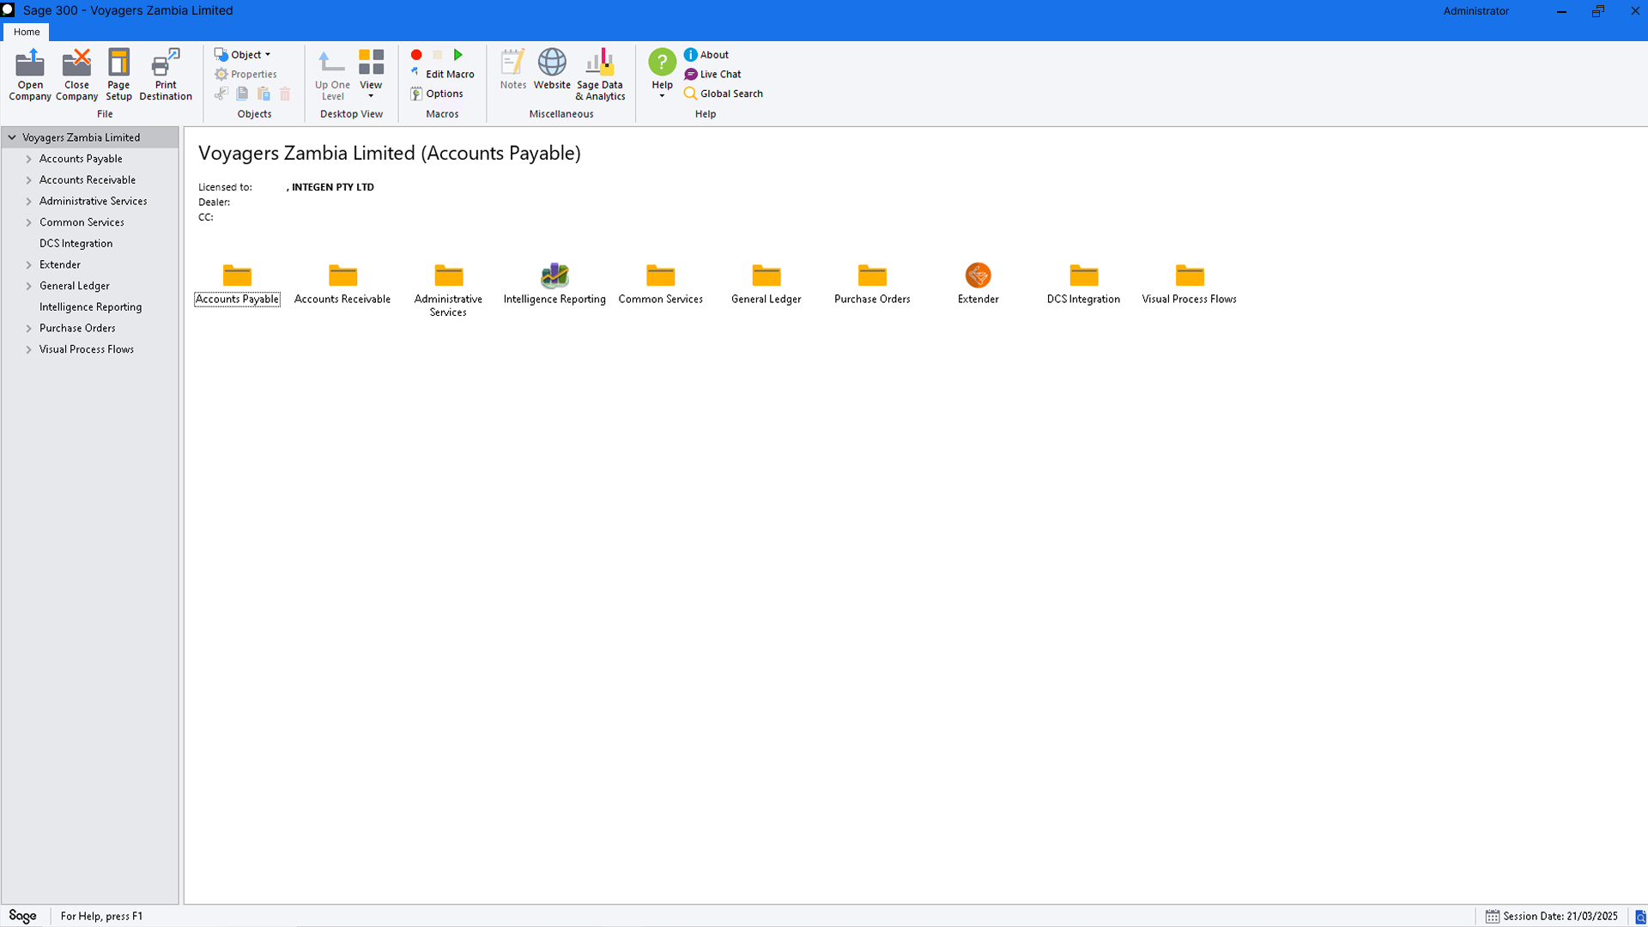Collapse the Voyagers Zambia Limited root node
The width and height of the screenshot is (1648, 927).
tap(12, 137)
